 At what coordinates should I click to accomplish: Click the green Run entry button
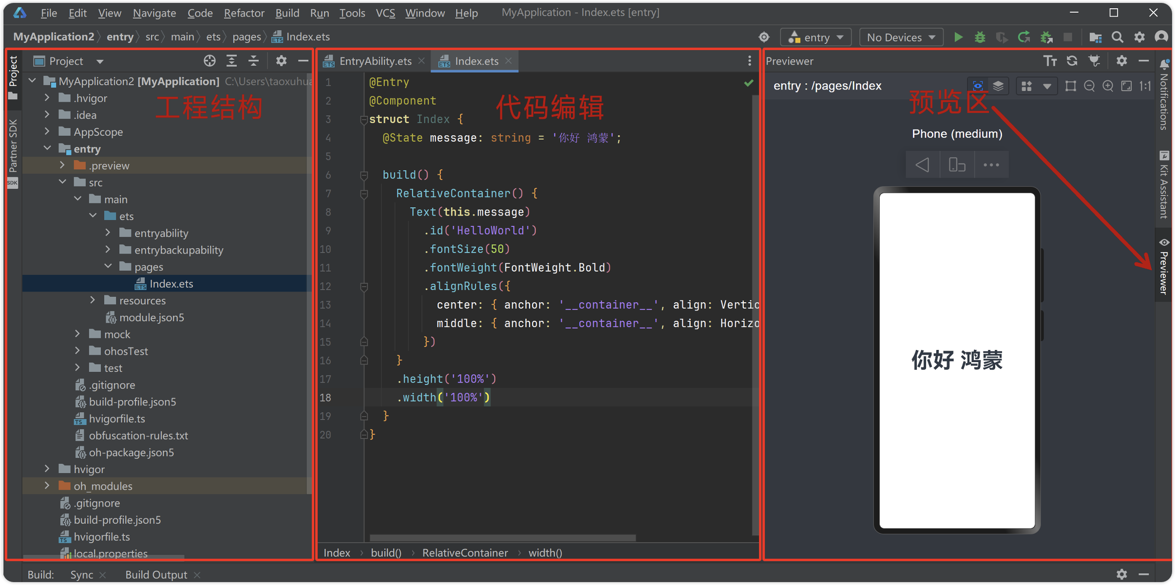958,37
